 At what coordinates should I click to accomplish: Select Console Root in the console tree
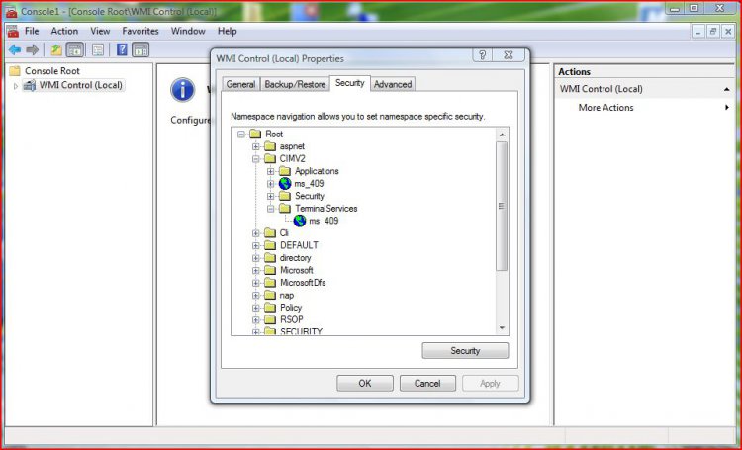tap(52, 71)
